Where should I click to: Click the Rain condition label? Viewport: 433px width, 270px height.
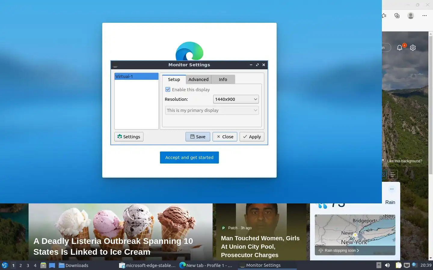pos(390,202)
